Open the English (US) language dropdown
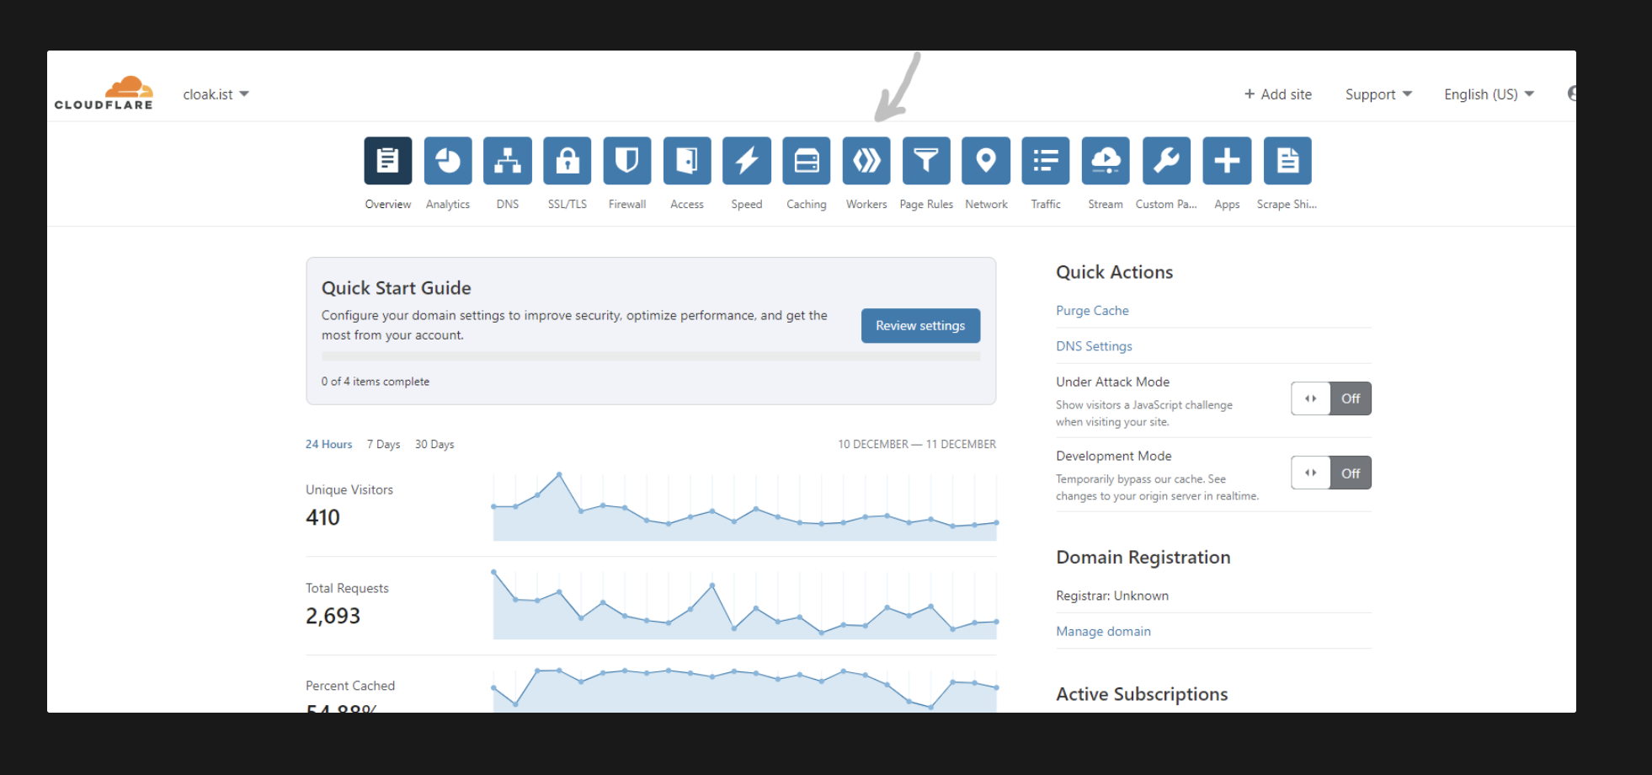The image size is (1652, 775). [x=1488, y=94]
